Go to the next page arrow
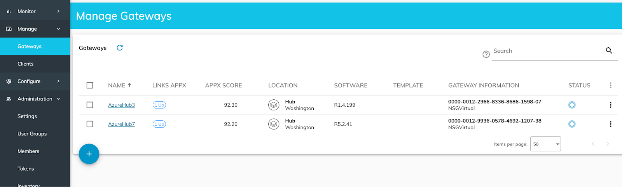Screen dimensions: 622x187 click(x=608, y=144)
